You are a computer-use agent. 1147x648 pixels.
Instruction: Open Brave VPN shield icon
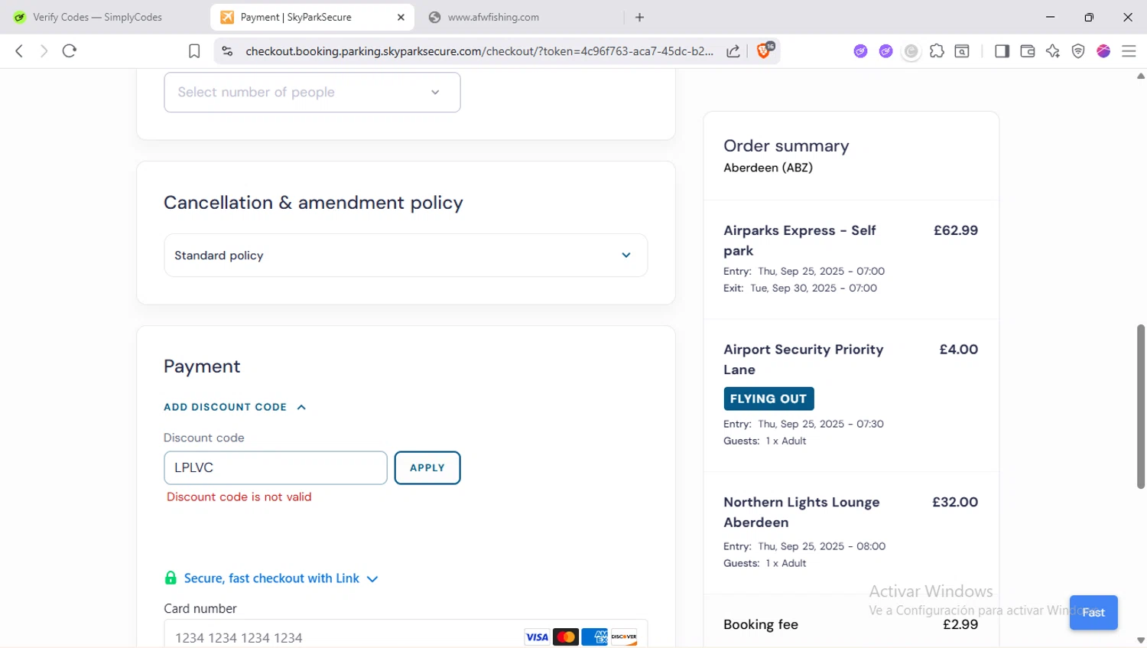1078,51
